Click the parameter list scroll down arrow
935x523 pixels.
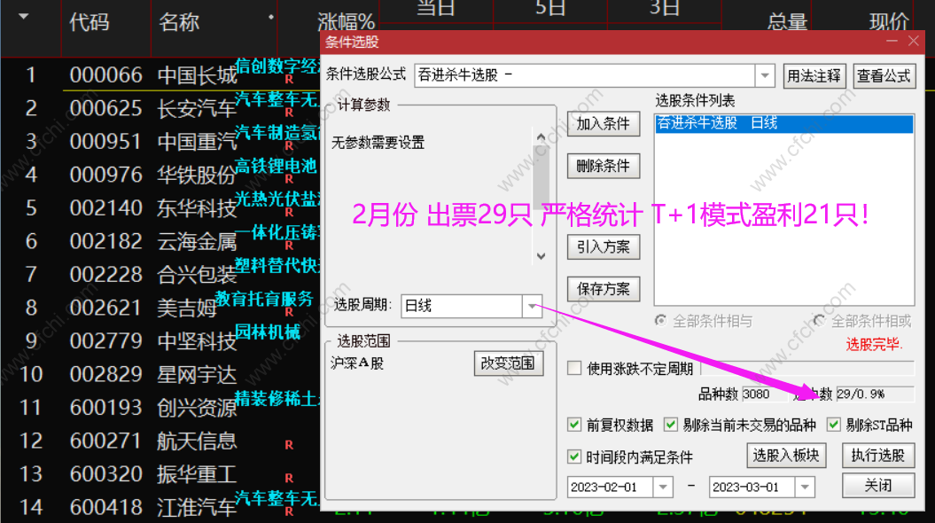541,256
